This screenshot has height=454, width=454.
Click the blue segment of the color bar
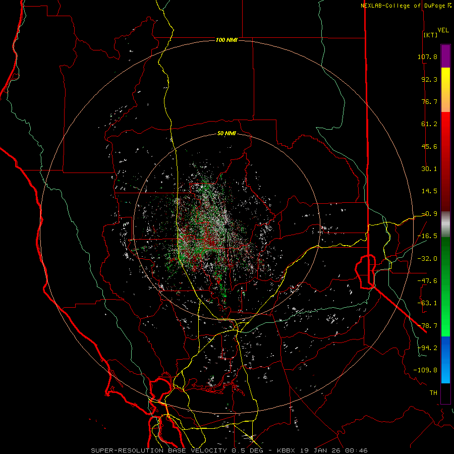pos(445,360)
